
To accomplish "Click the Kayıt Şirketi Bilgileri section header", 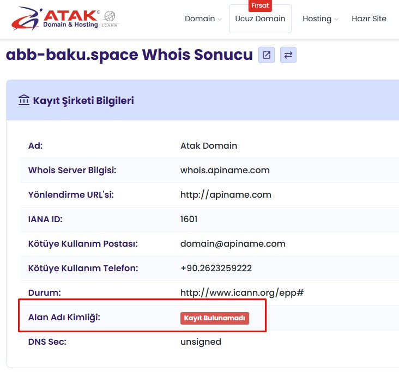I will [83, 101].
